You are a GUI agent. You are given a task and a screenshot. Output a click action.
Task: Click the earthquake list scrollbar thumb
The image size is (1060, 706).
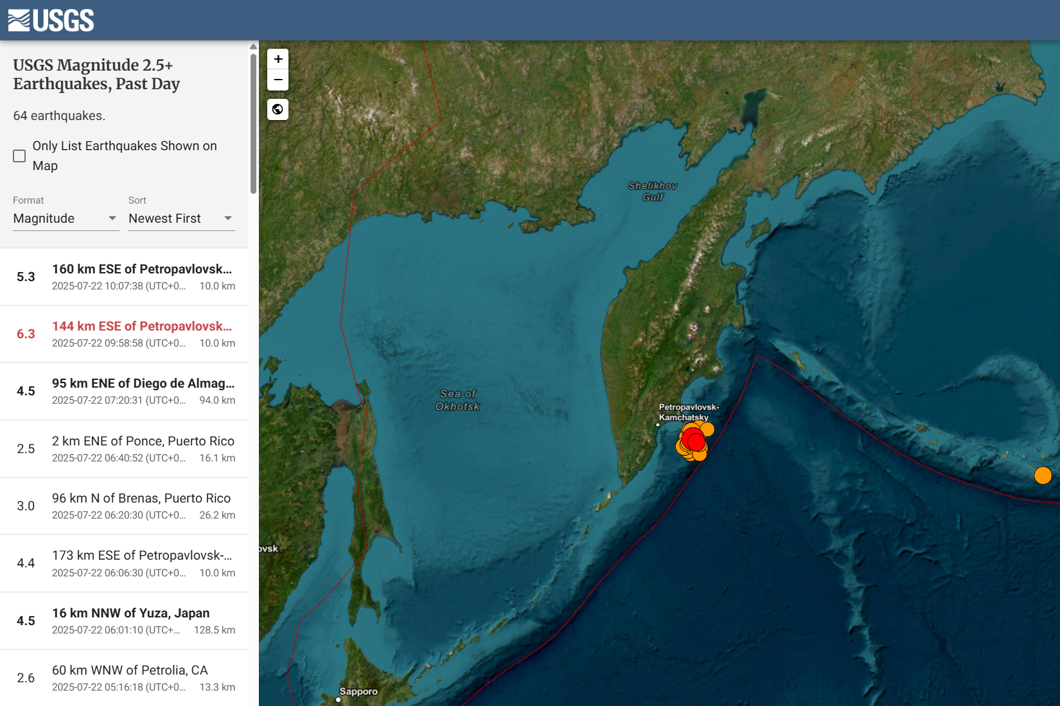[x=253, y=123]
